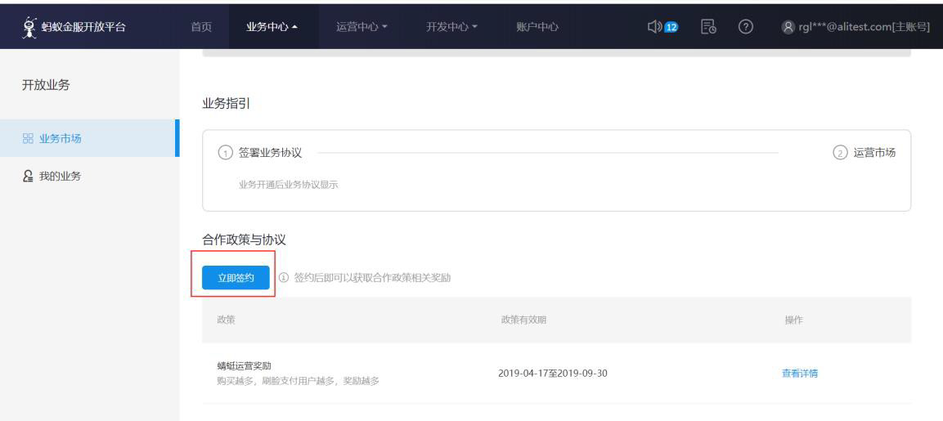Image resolution: width=943 pixels, height=421 pixels.
Task: Click the ant logo of 蚂蚁金服开放平台
Action: click(x=29, y=27)
